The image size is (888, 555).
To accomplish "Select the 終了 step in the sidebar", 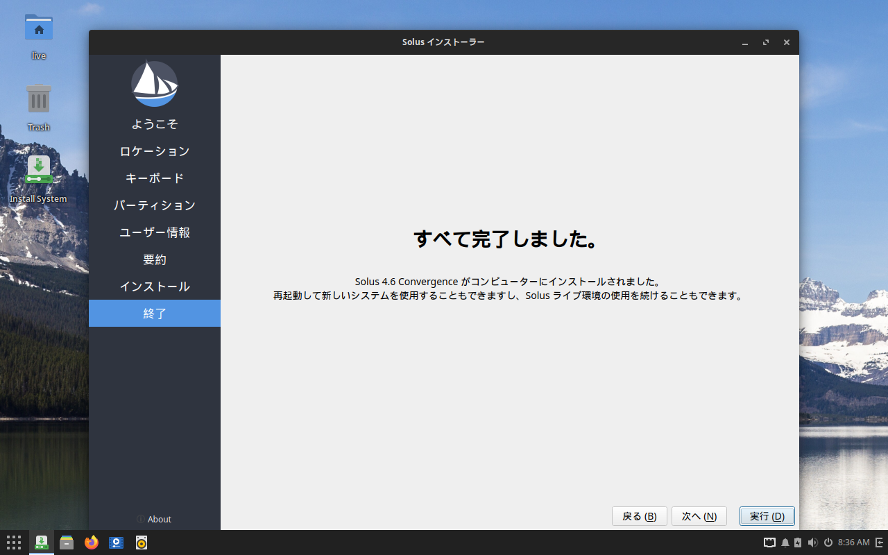I will click(155, 313).
